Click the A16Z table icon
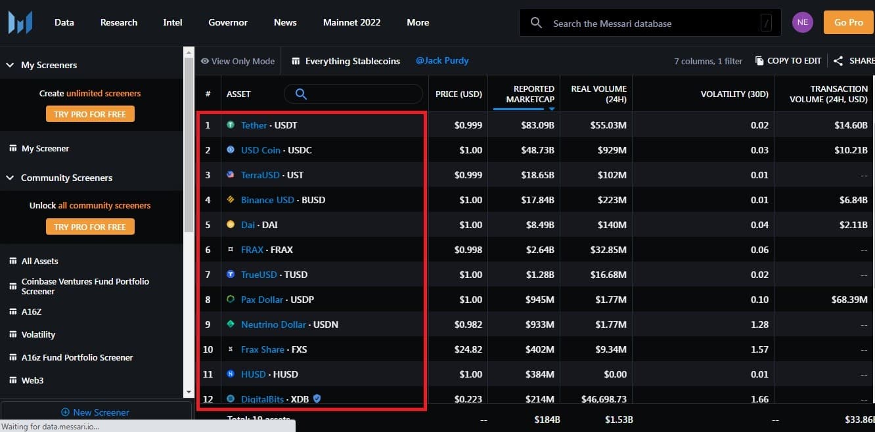875x432 pixels. (13, 312)
